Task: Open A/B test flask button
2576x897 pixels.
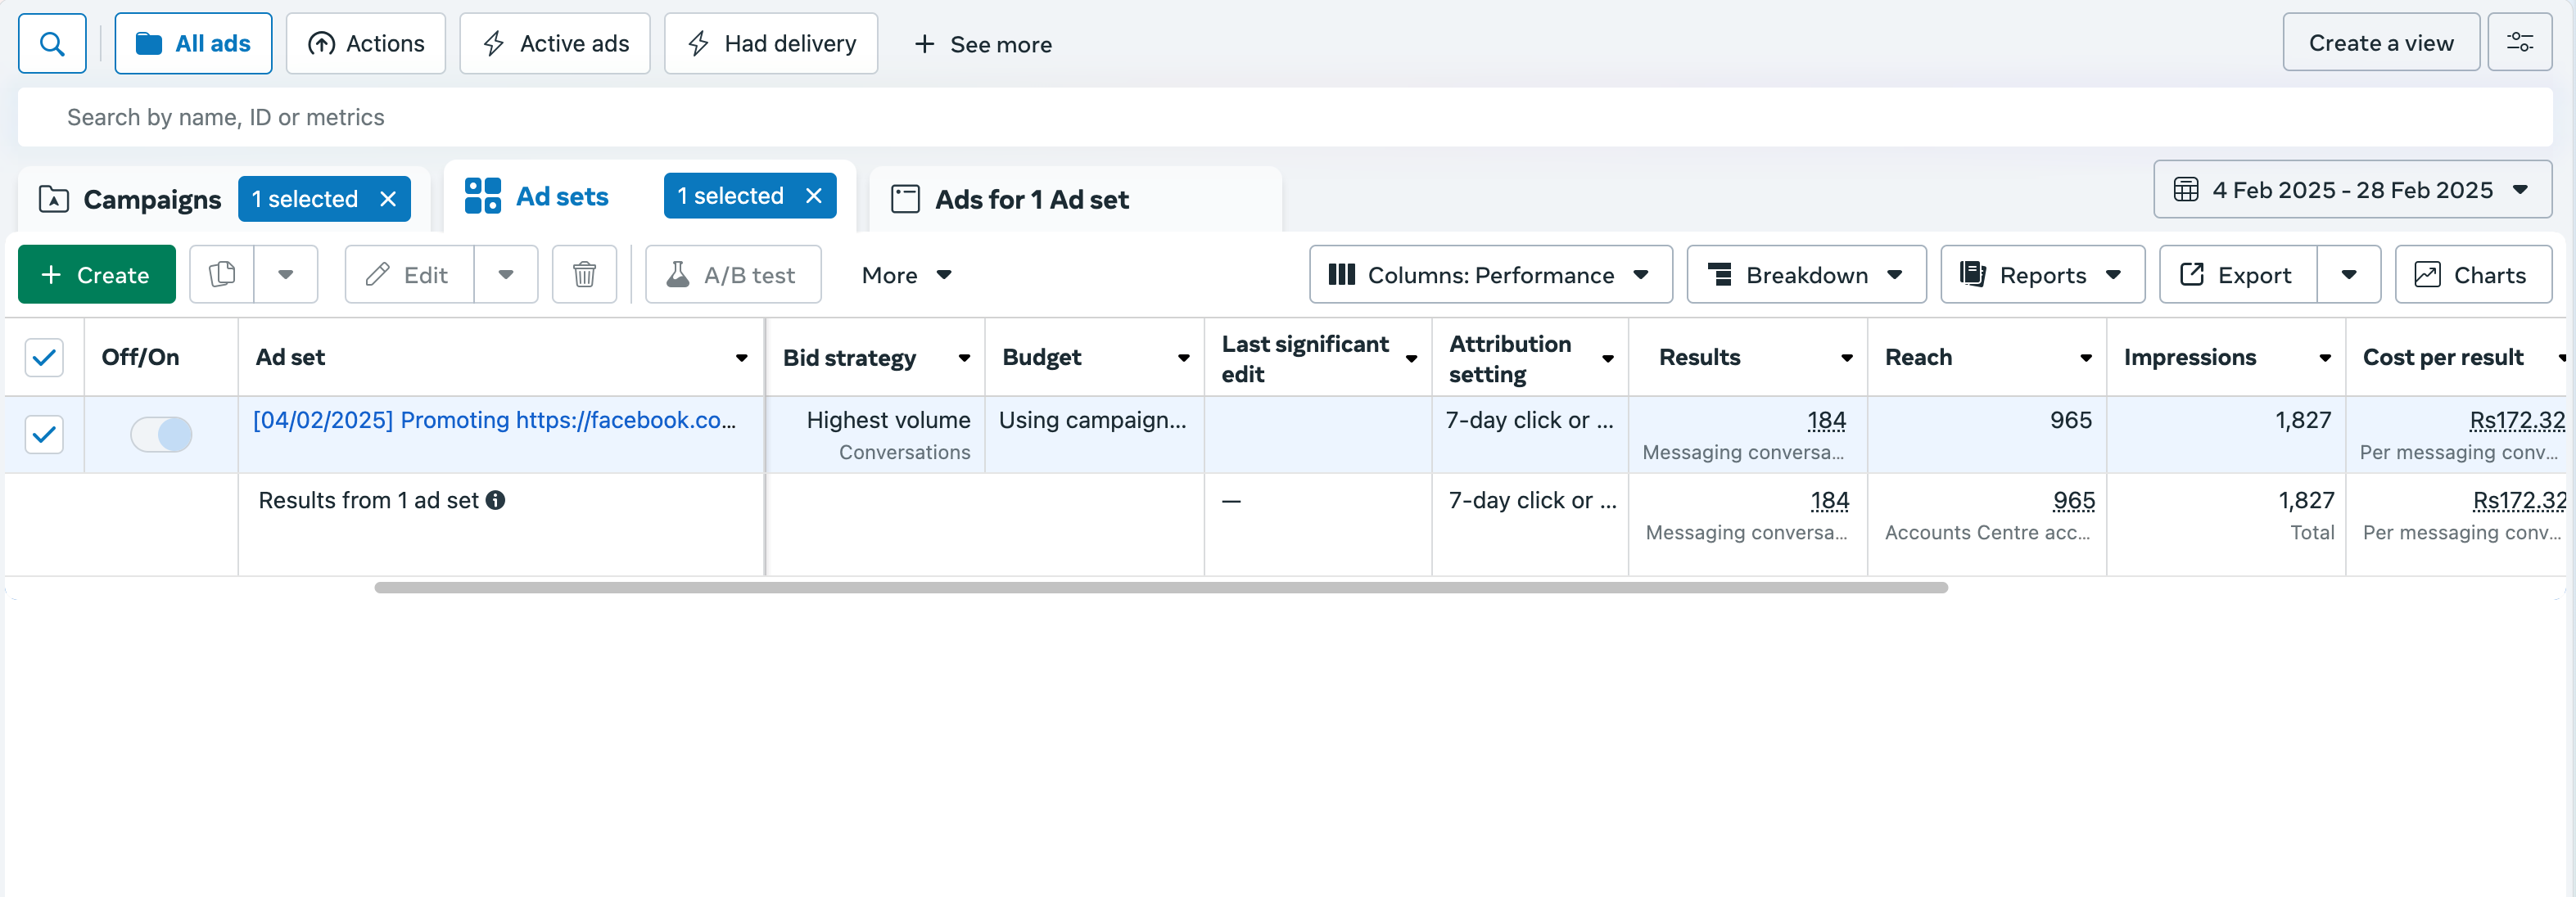Action: [733, 274]
